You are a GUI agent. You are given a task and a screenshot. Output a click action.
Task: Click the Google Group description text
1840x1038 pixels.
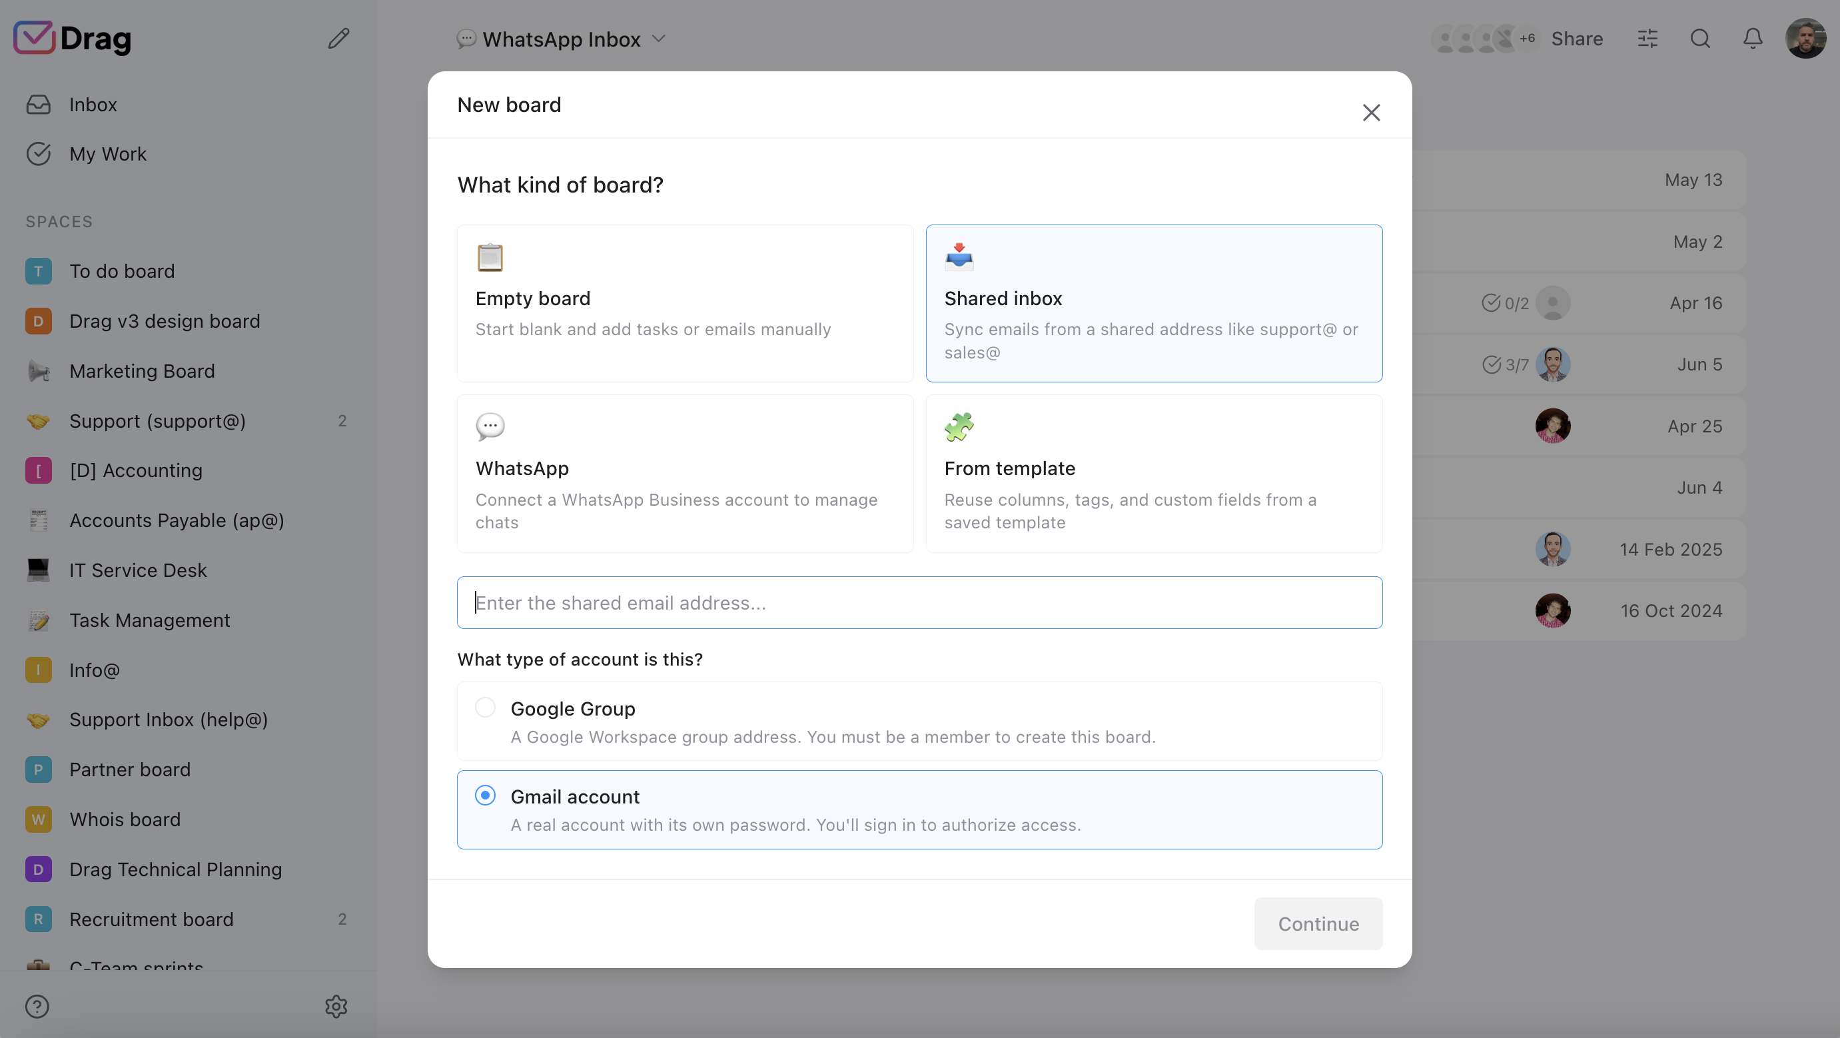tap(833, 737)
